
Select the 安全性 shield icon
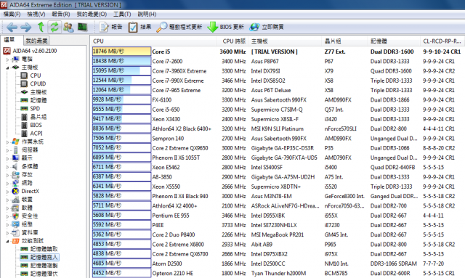click(x=15, y=216)
